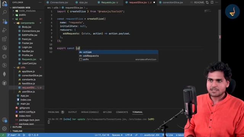
Task: Open the Manage settings gear
Action: tap(4, 129)
